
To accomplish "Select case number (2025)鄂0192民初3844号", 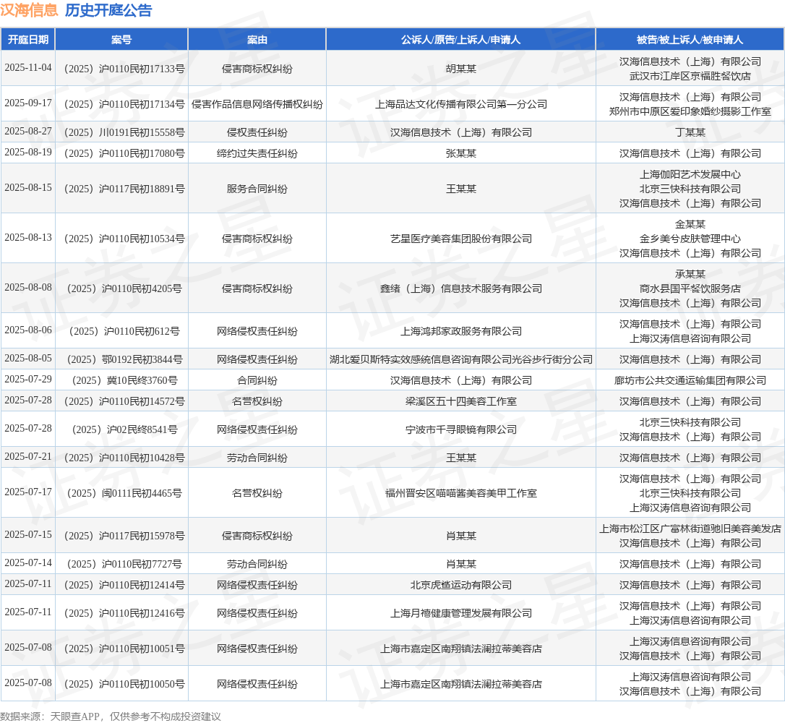I will coord(124,359).
